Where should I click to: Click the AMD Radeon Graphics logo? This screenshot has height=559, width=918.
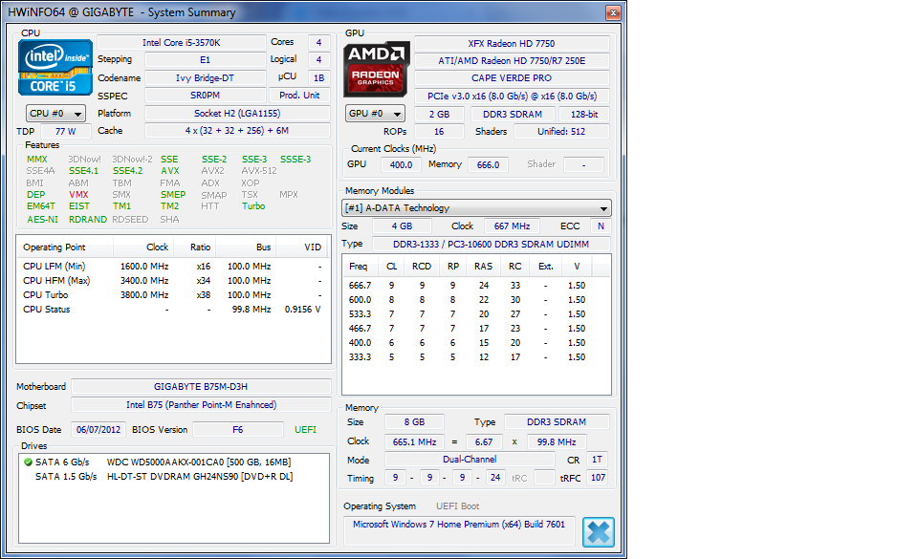376,69
